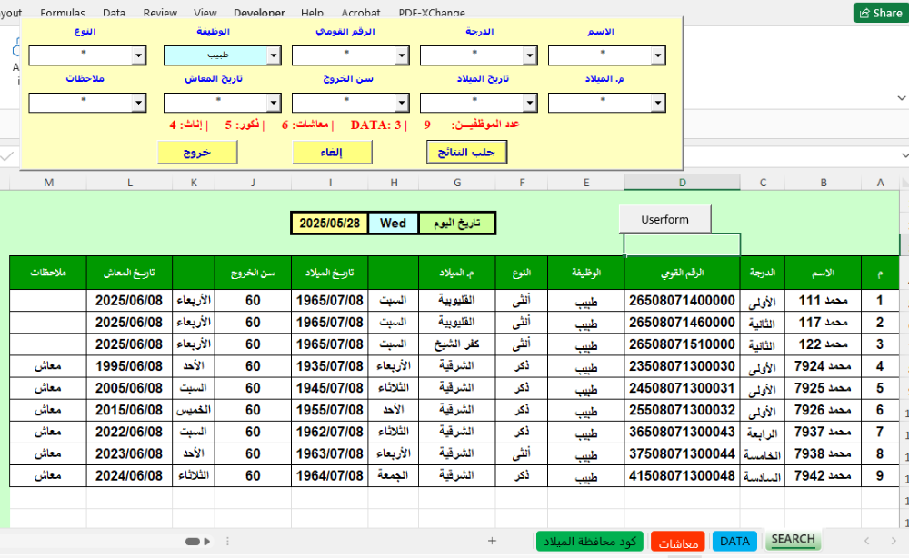Open the Help ribbon tab
This screenshot has height=558, width=909.
pos(313,12)
